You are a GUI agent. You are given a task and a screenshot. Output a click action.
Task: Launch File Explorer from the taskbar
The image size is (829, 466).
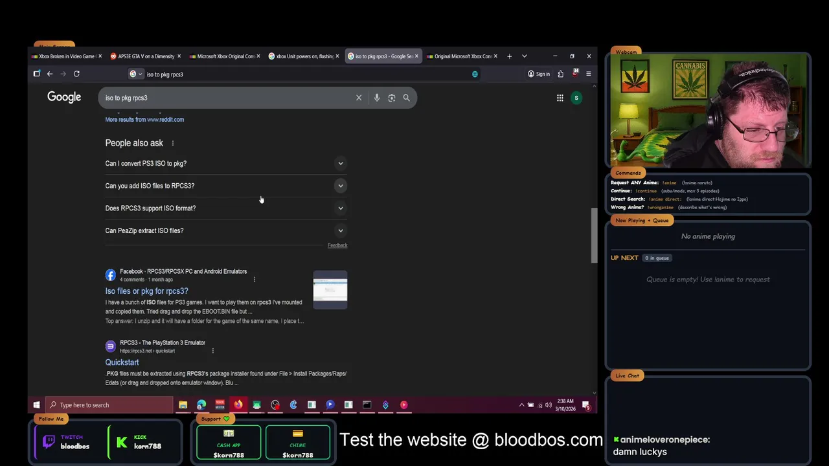(183, 405)
